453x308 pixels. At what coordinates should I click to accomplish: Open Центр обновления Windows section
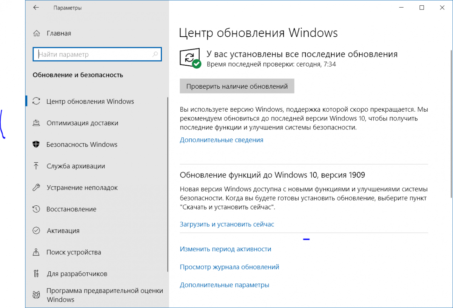pyautogui.click(x=90, y=102)
